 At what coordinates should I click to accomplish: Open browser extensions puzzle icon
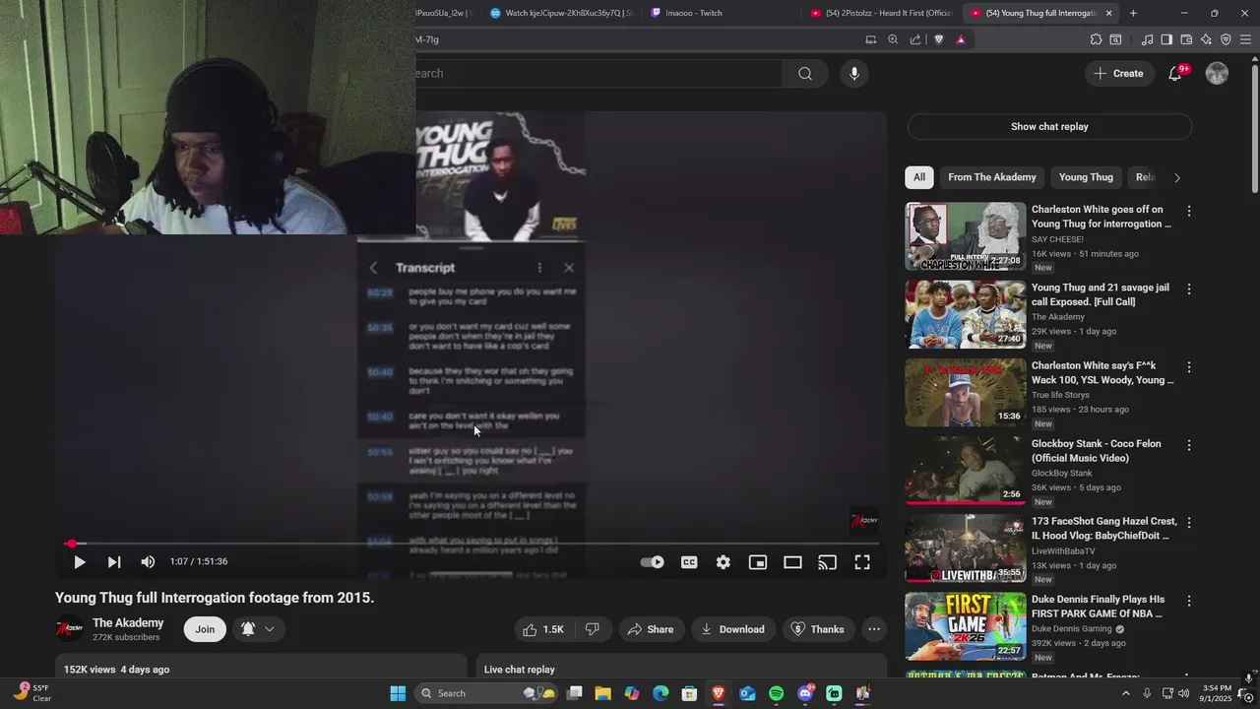(1096, 39)
